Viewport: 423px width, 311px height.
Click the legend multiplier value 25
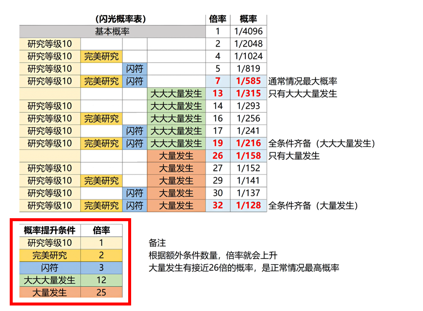[102, 292]
